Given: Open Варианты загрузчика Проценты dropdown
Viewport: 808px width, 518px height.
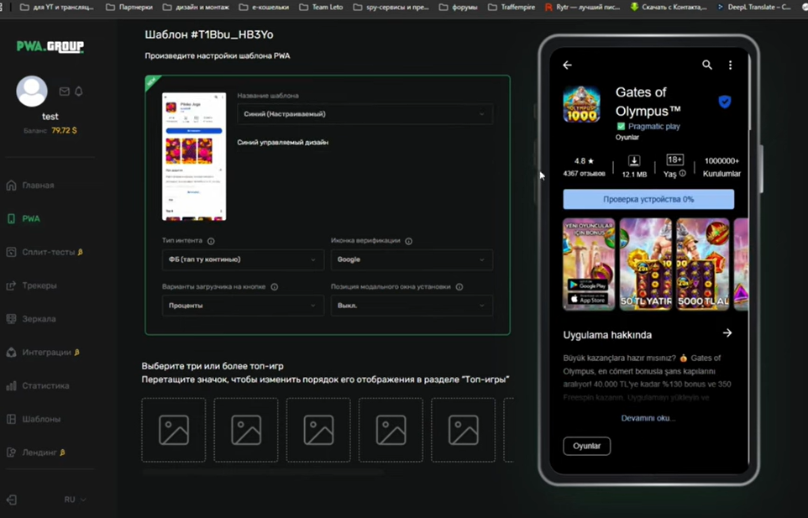Looking at the screenshot, I should point(243,306).
